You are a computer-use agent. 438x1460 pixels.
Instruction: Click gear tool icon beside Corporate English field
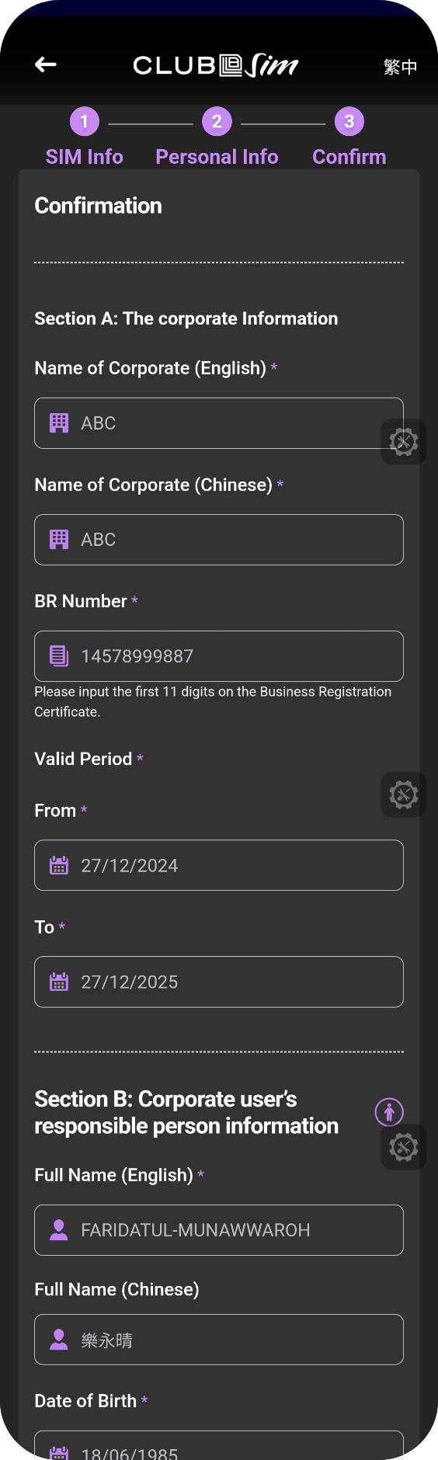point(404,442)
